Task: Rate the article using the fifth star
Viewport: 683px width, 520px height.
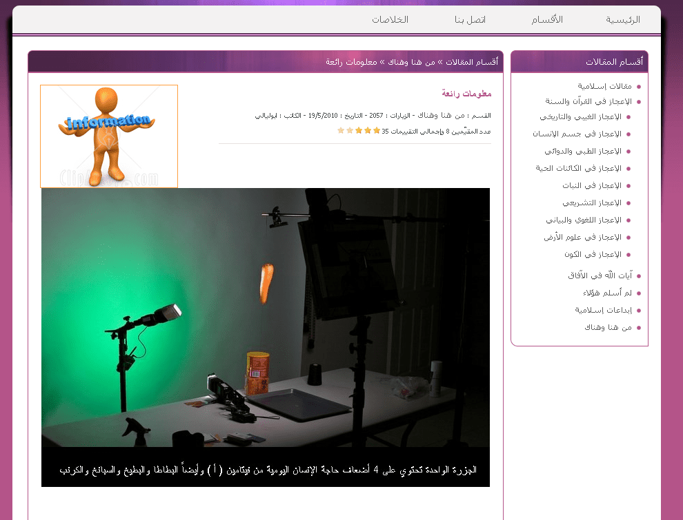Action: (x=340, y=131)
